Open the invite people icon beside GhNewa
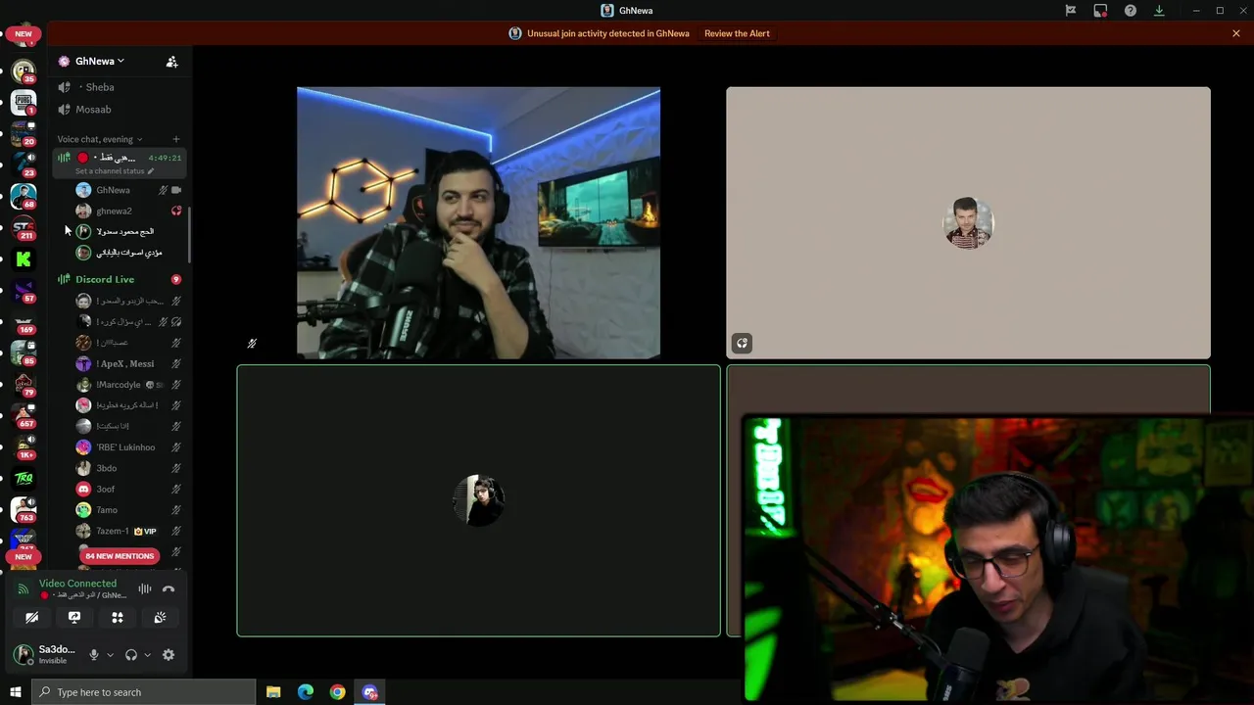Screen dimensions: 1254x705 [x=171, y=61]
